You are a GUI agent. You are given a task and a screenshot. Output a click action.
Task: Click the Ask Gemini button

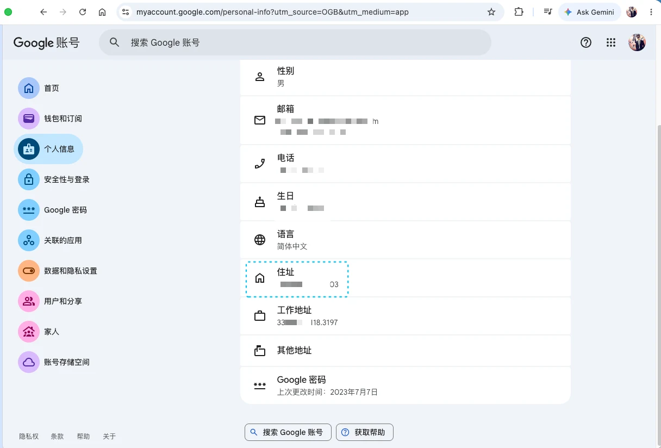pos(589,12)
